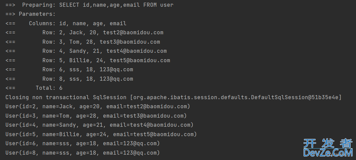Click the Columns header line
Image resolution: width=356 pixels, height=160 pixels.
tap(66, 24)
